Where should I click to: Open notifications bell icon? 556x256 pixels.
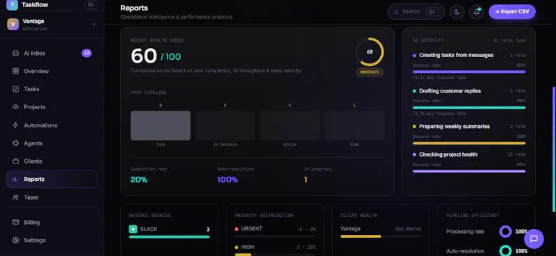477,12
